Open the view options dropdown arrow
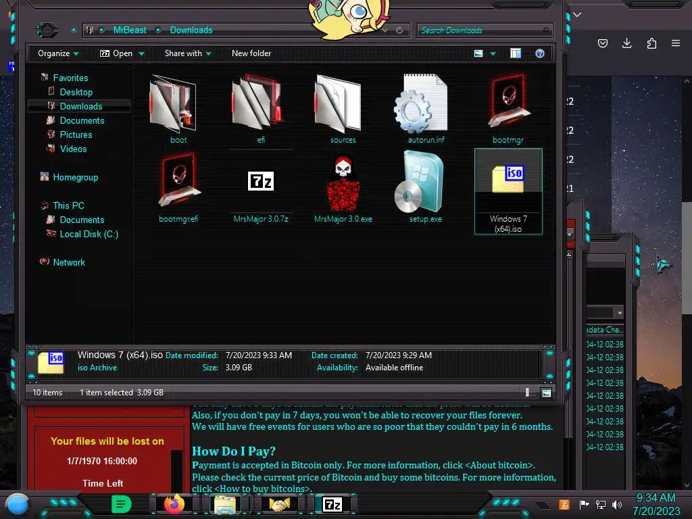The height and width of the screenshot is (519, 692). [493, 54]
